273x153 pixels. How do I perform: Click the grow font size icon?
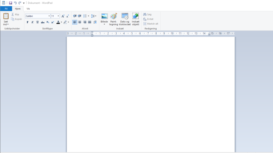pyautogui.click(x=63, y=16)
